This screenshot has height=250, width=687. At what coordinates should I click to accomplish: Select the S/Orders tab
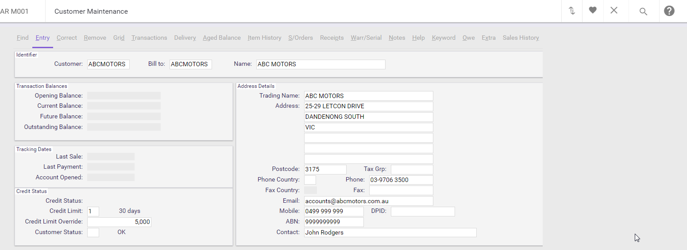point(301,38)
